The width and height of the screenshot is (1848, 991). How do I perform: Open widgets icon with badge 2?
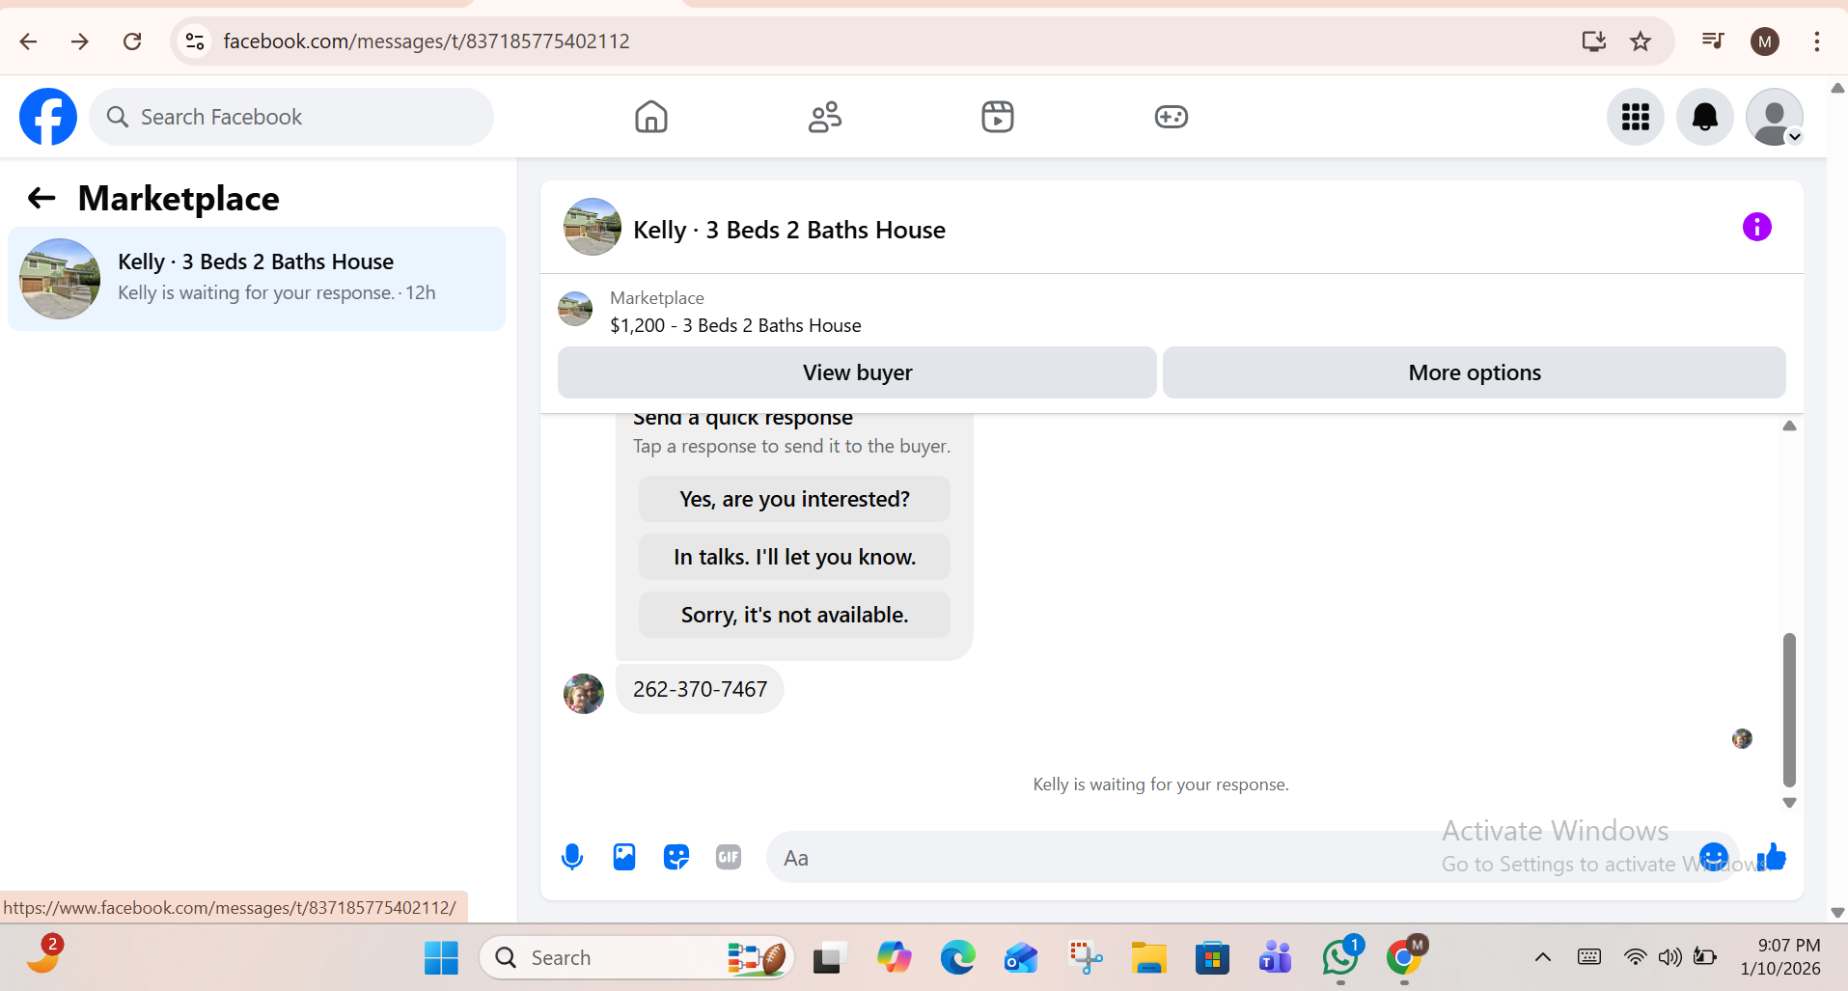coord(43,953)
